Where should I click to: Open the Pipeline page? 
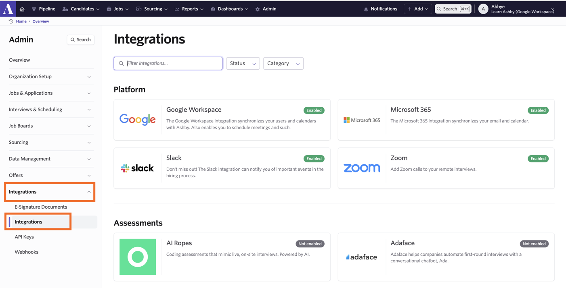[44, 9]
